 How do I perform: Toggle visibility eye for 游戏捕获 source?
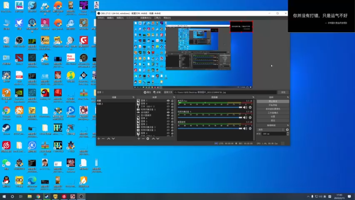(168, 112)
